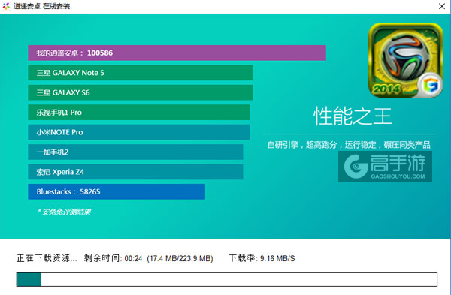Click the 2014 football game icon
The height and width of the screenshot is (295, 451).
(x=406, y=60)
